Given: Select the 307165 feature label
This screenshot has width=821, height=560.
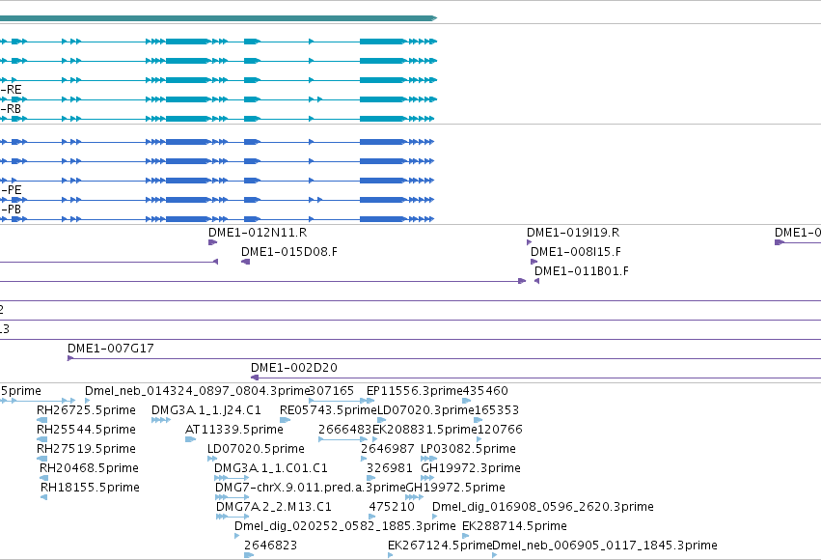Looking at the screenshot, I should point(332,391).
